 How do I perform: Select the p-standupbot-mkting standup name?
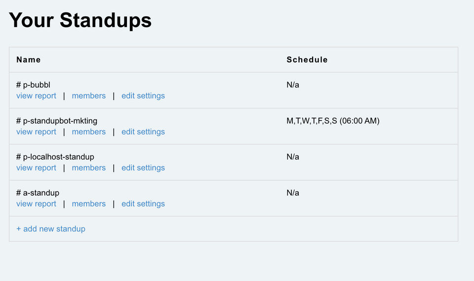click(x=57, y=121)
